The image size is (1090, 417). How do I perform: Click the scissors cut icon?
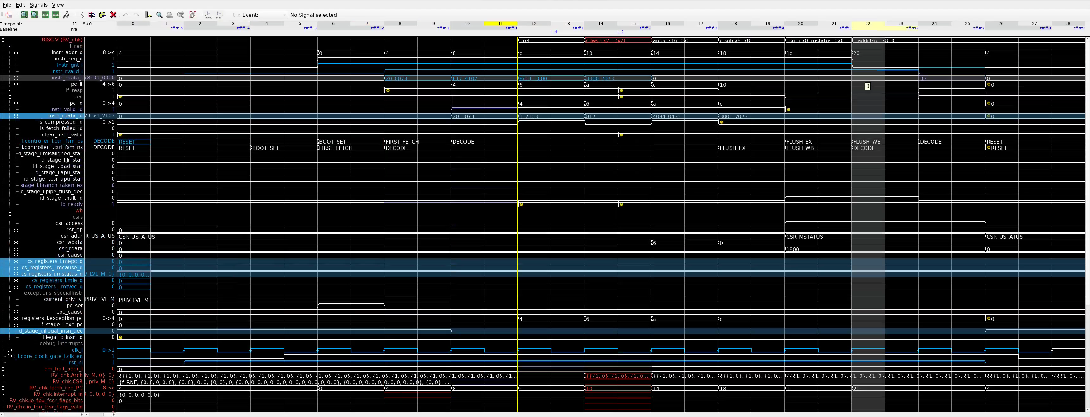pyautogui.click(x=81, y=15)
